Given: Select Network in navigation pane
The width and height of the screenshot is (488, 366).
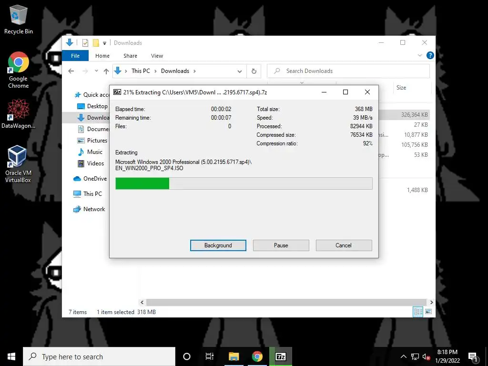Looking at the screenshot, I should tap(89, 209).
